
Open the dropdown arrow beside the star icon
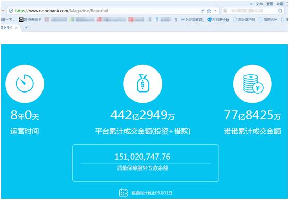click(215, 11)
